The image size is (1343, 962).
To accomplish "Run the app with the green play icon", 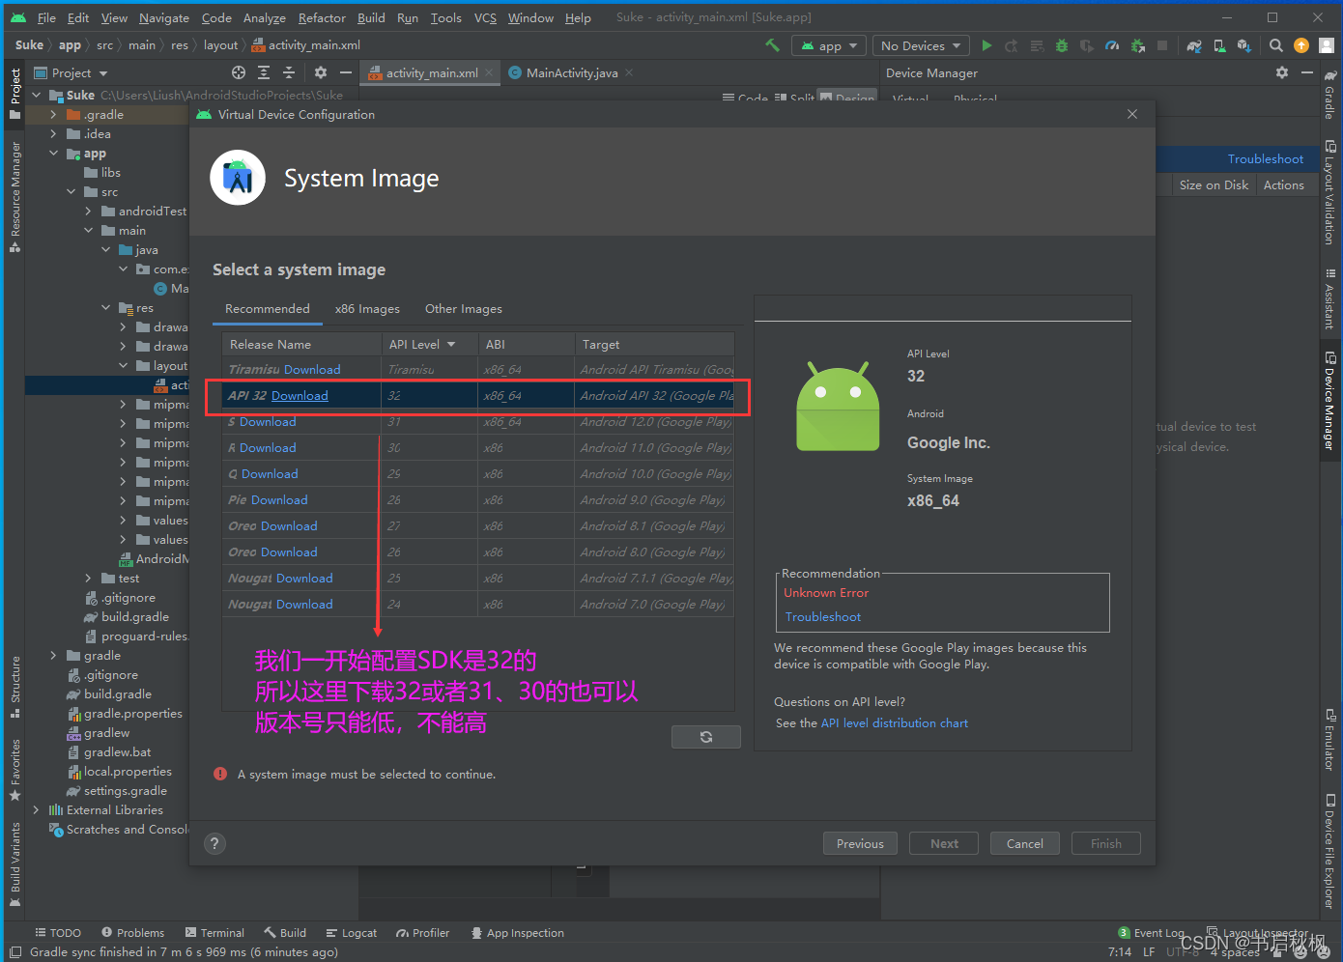I will pyautogui.click(x=986, y=45).
